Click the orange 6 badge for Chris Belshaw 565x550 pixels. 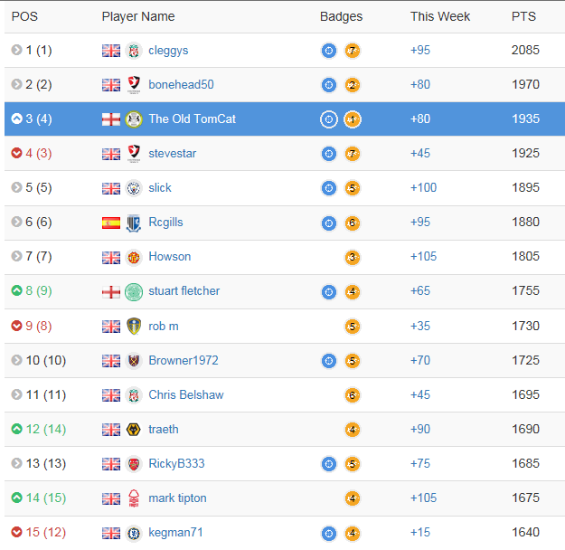pyautogui.click(x=353, y=395)
